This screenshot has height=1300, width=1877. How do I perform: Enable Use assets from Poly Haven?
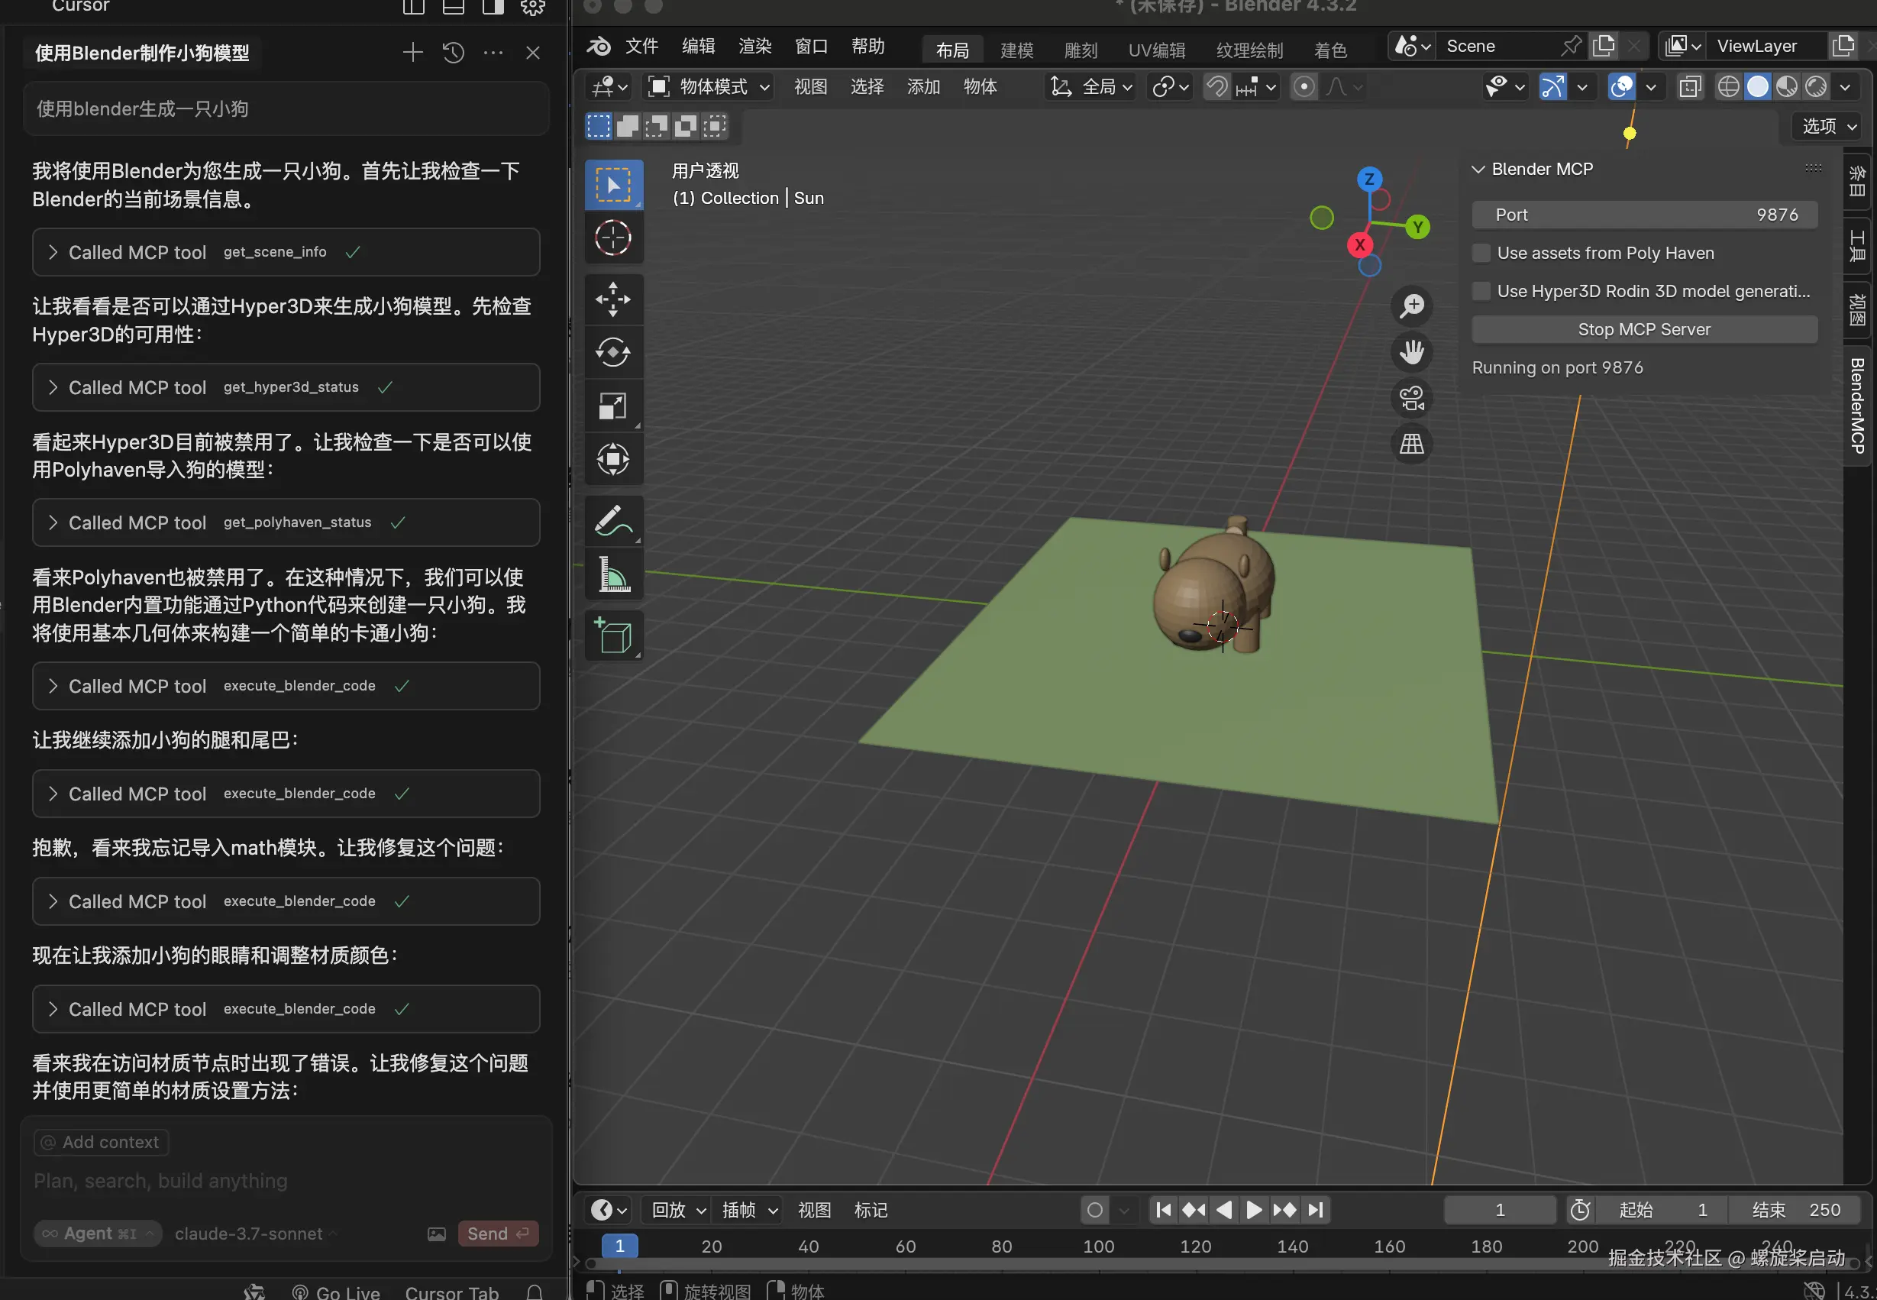click(1481, 254)
